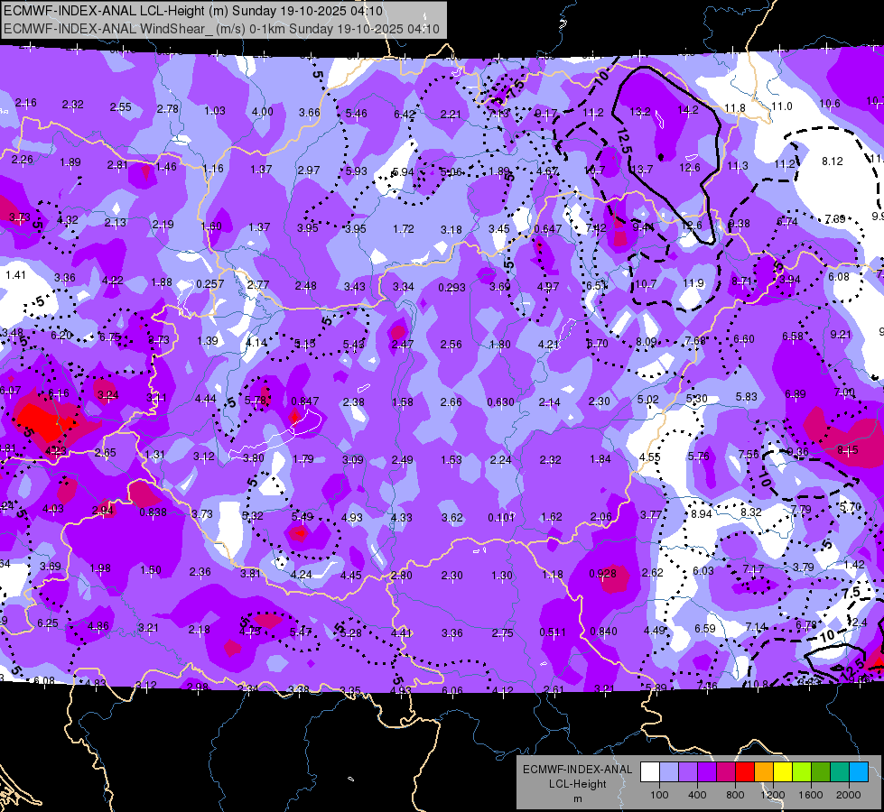Click the legend unit label 'm'

577,798
